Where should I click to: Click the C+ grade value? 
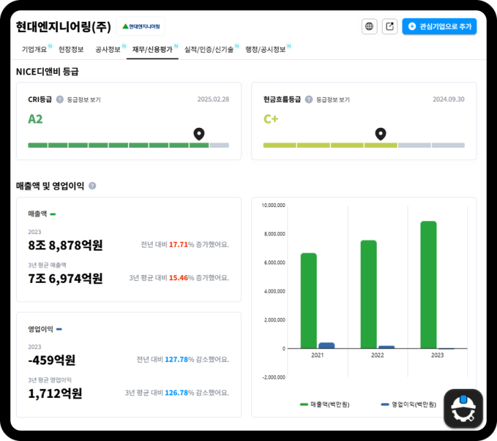271,119
